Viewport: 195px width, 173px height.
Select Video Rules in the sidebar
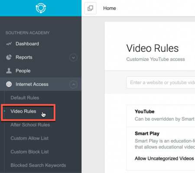[23, 111]
